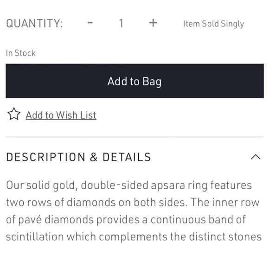Image resolution: width=269 pixels, height=269 pixels.
Task: Click the Item Sold Singly note
Action: (213, 24)
